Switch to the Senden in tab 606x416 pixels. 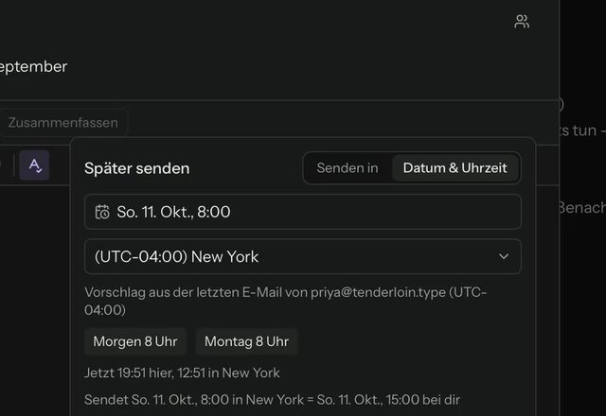[348, 168]
